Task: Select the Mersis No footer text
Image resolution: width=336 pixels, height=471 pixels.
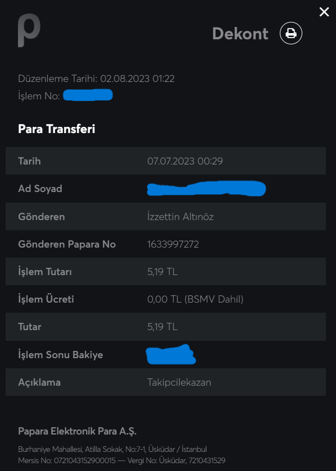Action: pos(67,460)
